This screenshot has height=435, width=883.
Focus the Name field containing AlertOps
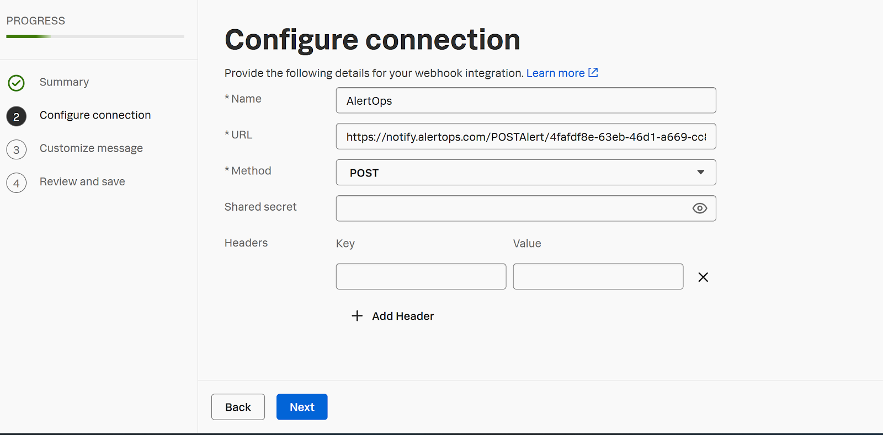(x=525, y=101)
